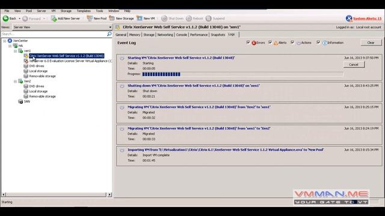The height and width of the screenshot is (216, 385).
Task: Open the Forward button history dropdown arrow
Action: (44, 19)
